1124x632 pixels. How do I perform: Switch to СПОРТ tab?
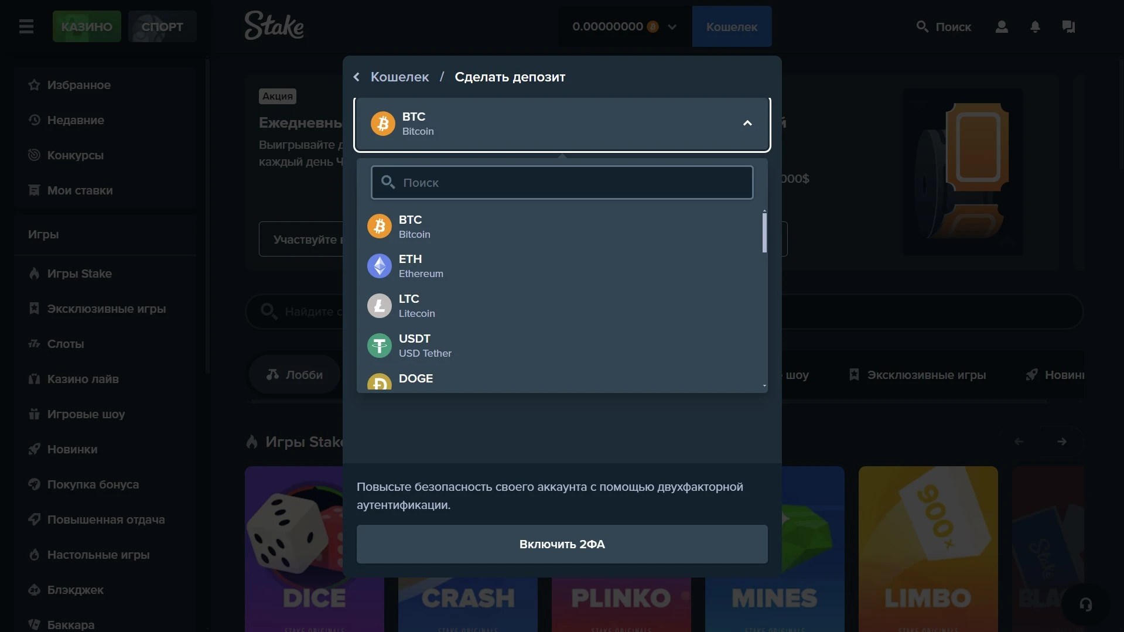click(162, 26)
